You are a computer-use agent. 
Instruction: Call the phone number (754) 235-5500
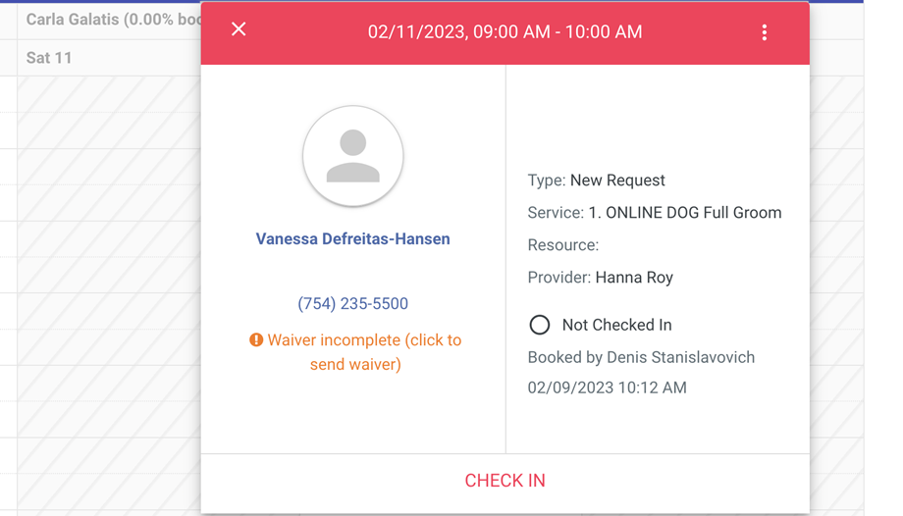point(353,303)
